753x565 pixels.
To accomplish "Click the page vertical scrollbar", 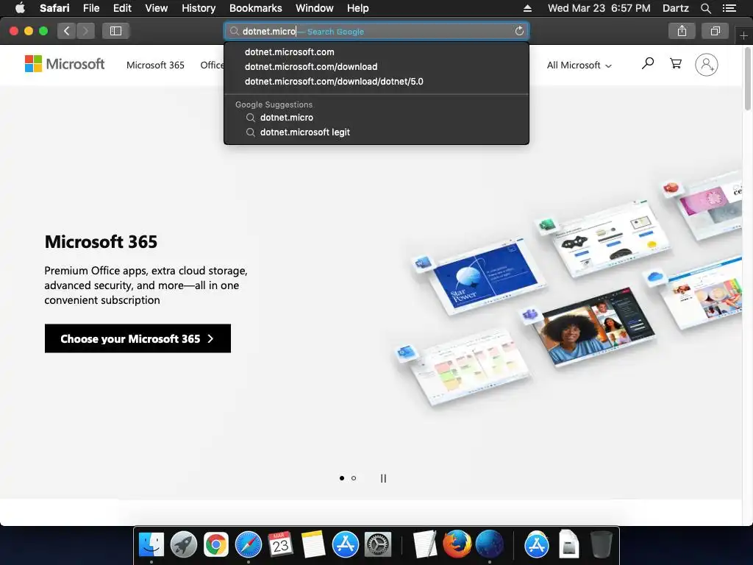I will tap(747, 79).
